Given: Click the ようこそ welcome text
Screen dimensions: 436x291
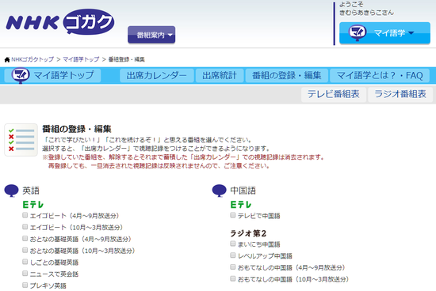Looking at the screenshot, I should (x=351, y=5).
